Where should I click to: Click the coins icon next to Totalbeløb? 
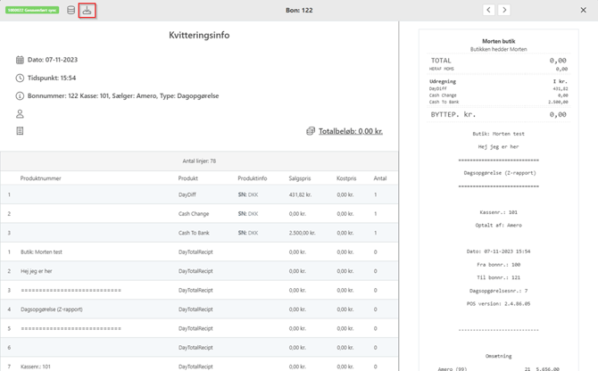(x=311, y=131)
